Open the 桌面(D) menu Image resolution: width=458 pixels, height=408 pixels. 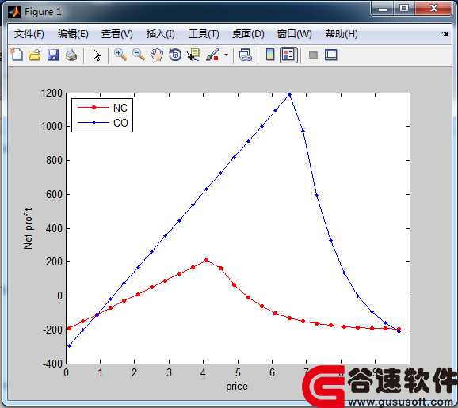pos(248,34)
